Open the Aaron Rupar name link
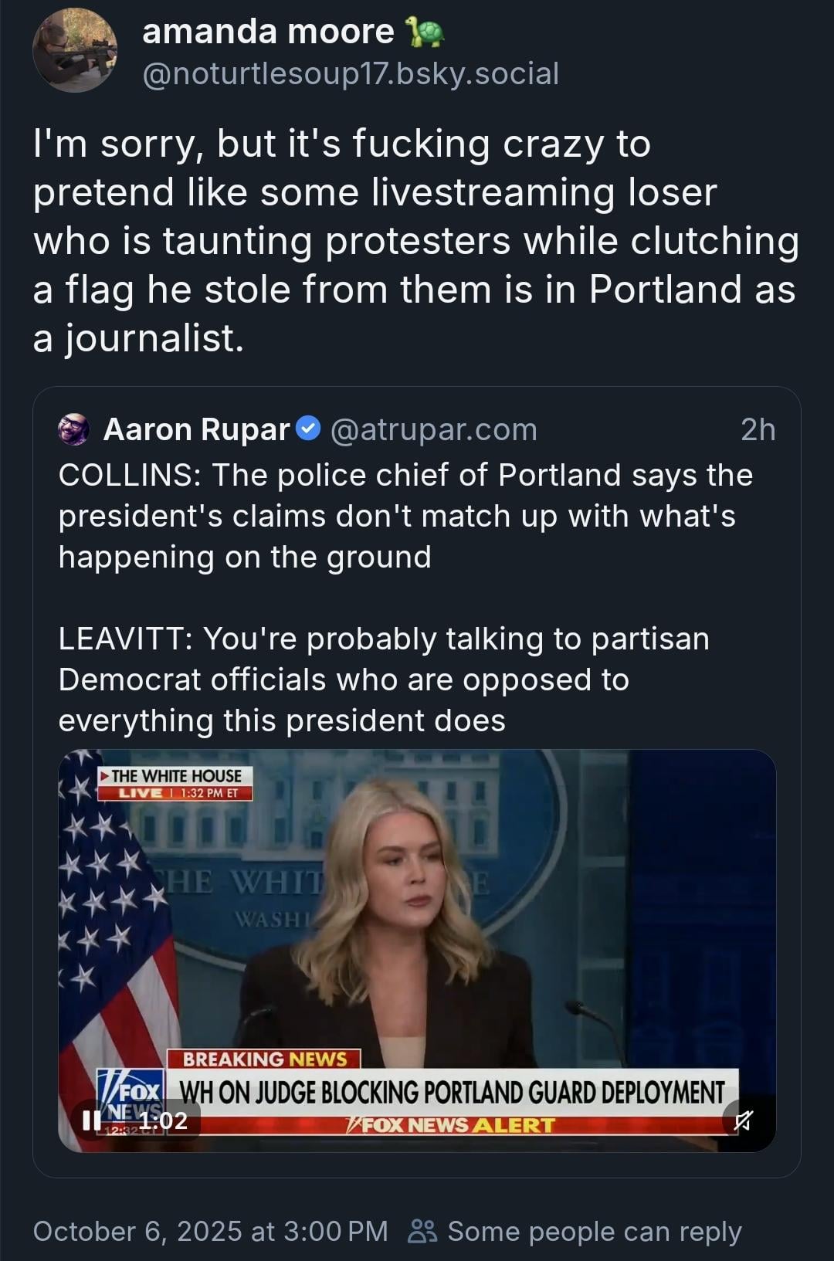Viewport: 834px width, 1261px height. point(196,429)
